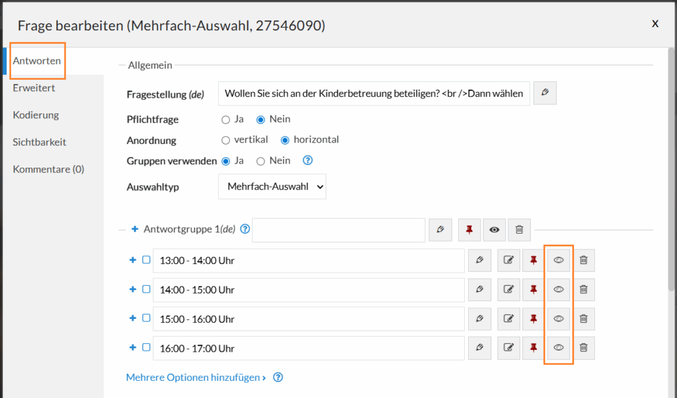Click the Antwortgruppe 1 name input field
This screenshot has width=677, height=398.
pos(338,230)
